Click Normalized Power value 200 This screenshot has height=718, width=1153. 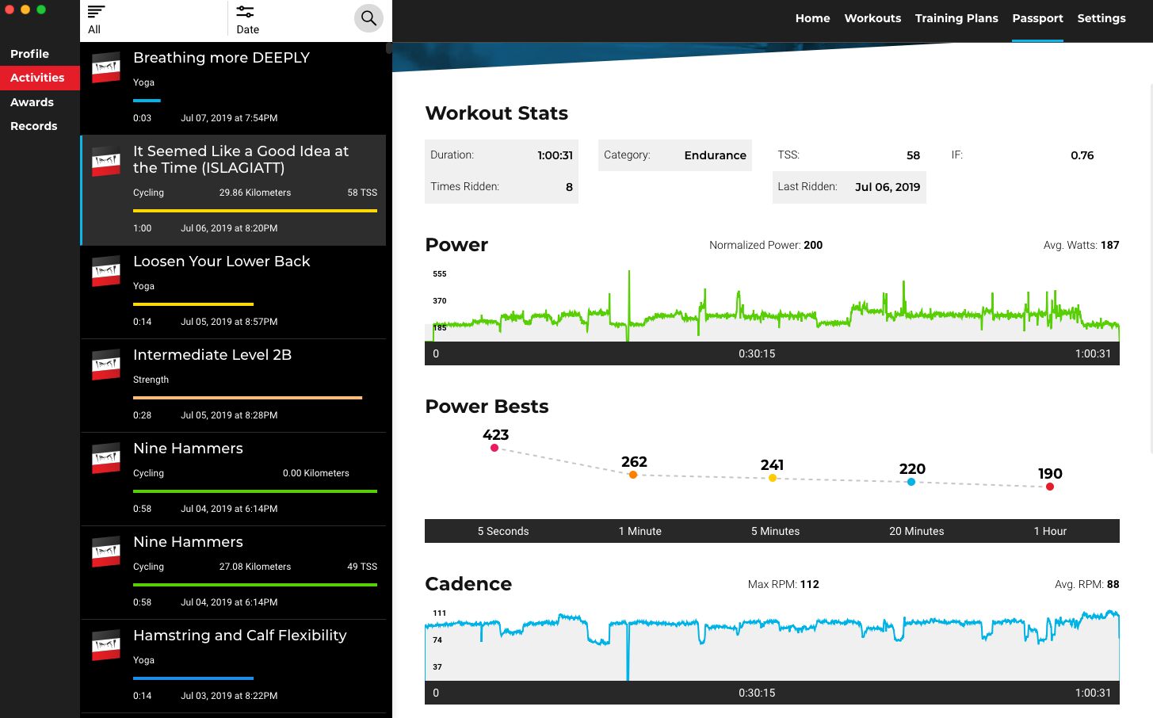tap(813, 245)
